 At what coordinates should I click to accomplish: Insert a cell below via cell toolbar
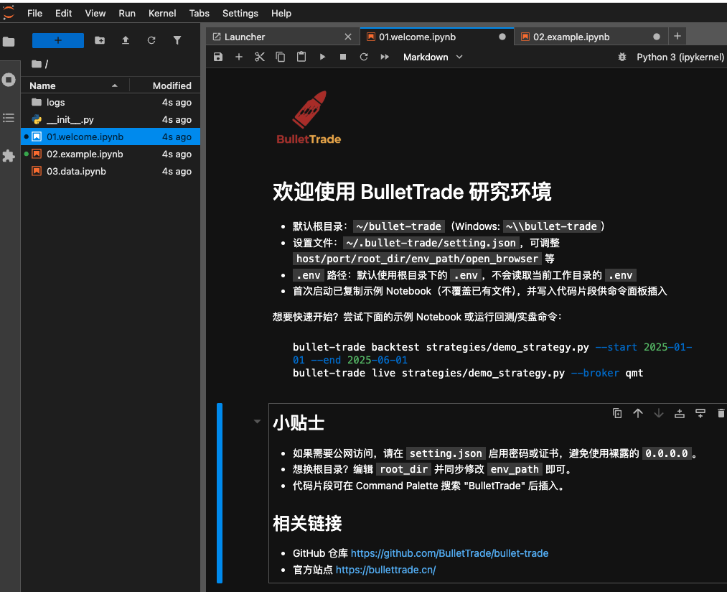[x=700, y=413]
